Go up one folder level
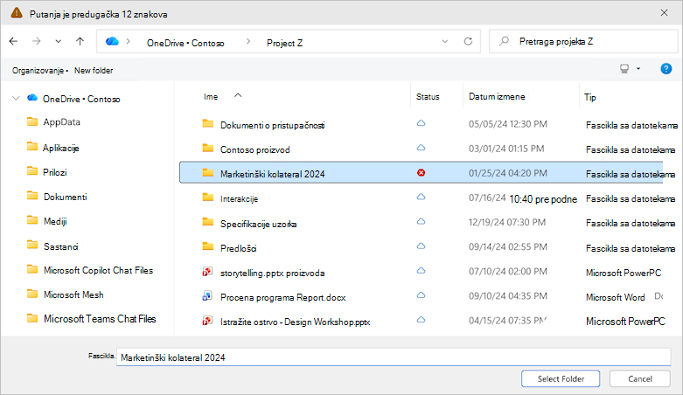 tap(80, 41)
